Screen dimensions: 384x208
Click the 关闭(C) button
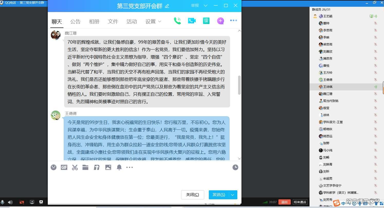tap(192, 195)
